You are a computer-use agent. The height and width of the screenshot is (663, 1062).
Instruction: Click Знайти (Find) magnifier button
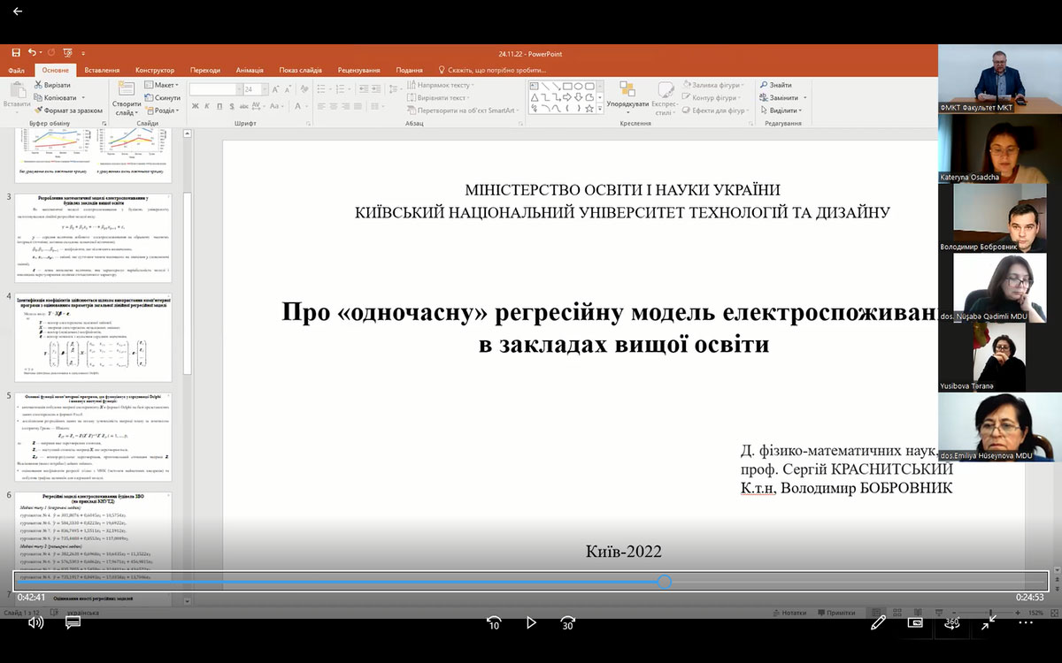[775, 85]
